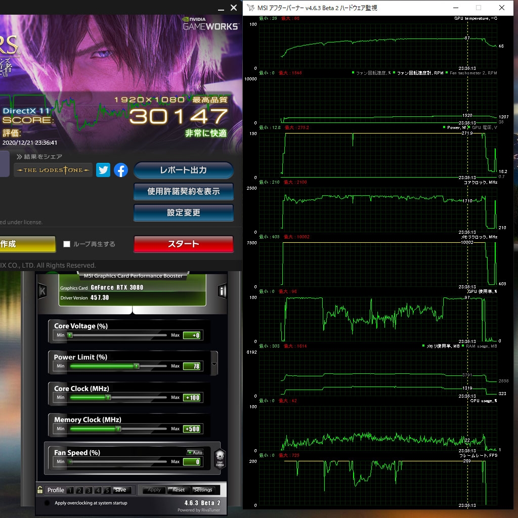Close the FFXIV benchmark window

[234, 8]
